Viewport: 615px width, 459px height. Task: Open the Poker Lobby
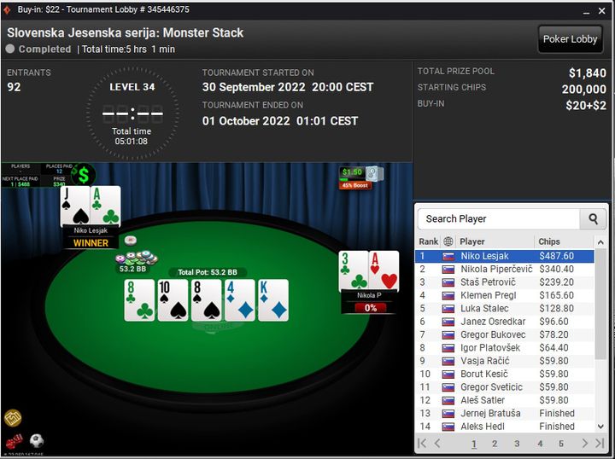click(570, 39)
